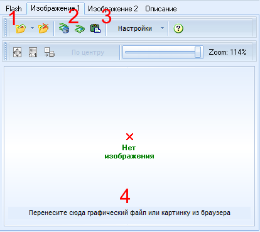Switch to the Flash tab

pyautogui.click(x=14, y=9)
